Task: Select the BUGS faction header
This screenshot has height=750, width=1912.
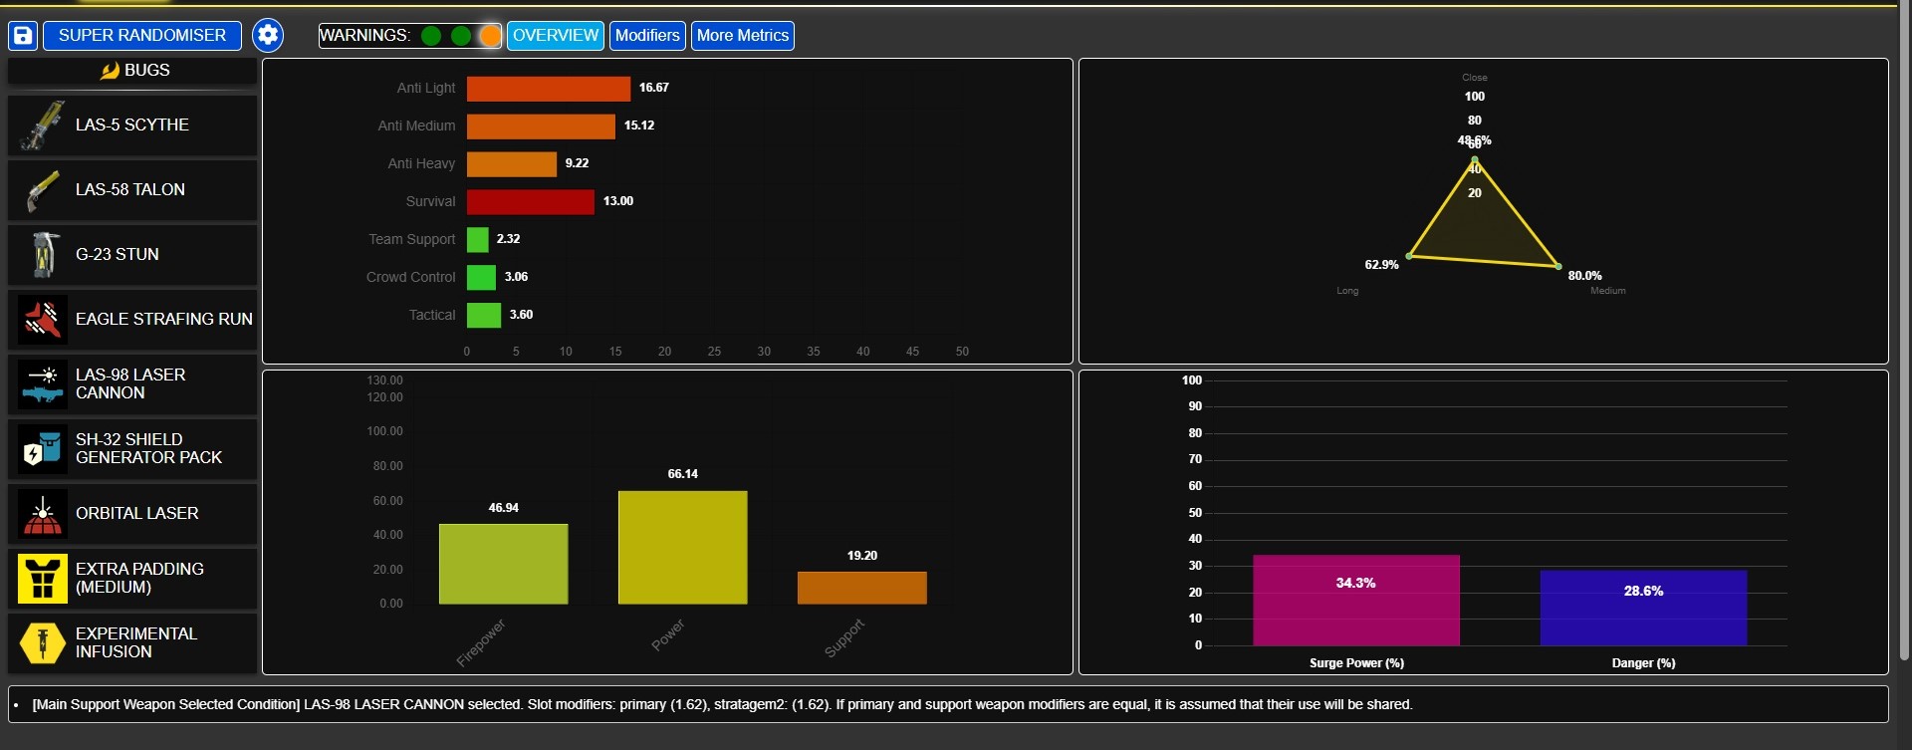Action: [132, 71]
